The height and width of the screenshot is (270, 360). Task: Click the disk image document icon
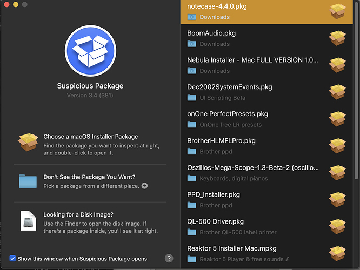28,220
